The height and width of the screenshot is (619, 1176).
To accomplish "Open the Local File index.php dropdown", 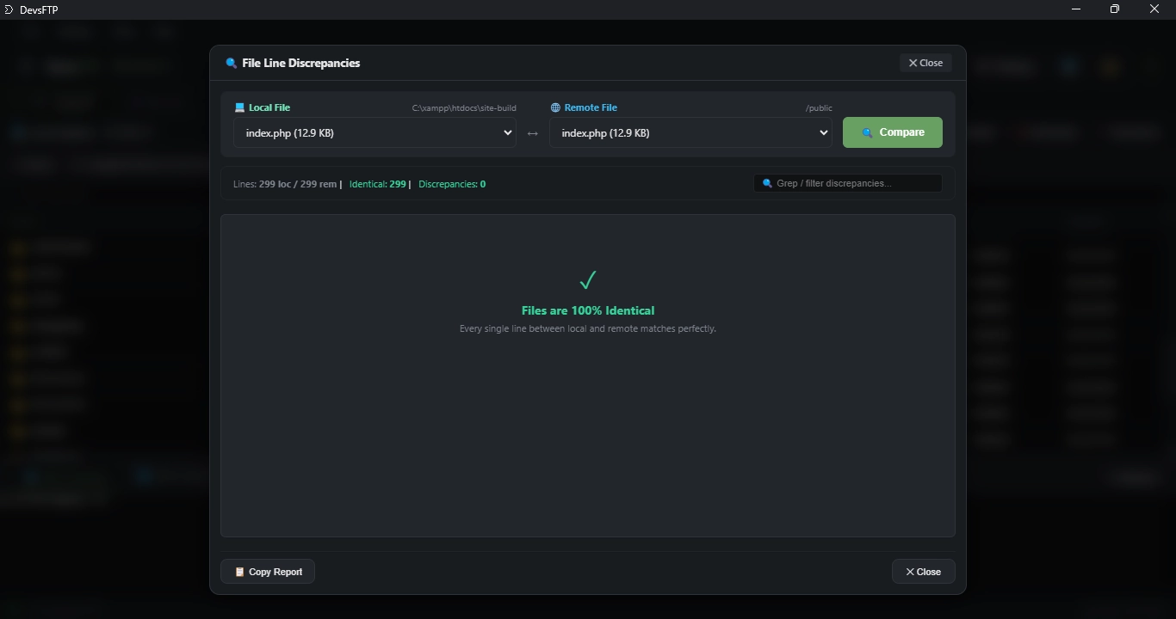I will pos(374,133).
